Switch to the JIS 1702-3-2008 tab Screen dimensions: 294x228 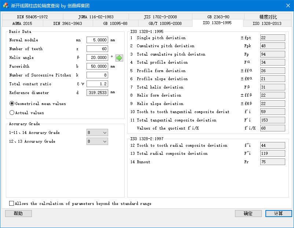coord(161,17)
